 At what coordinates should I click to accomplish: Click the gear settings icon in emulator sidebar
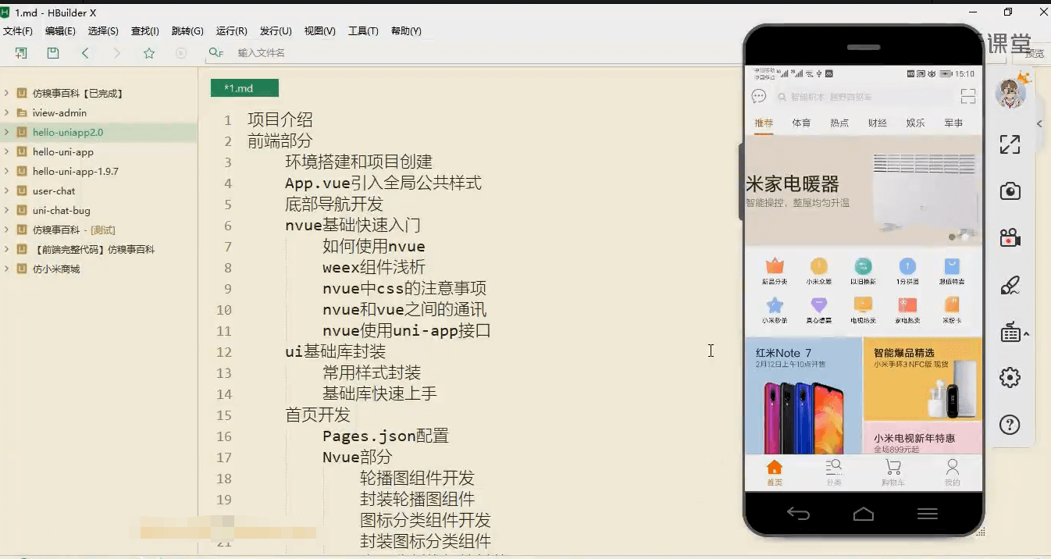tap(1010, 378)
